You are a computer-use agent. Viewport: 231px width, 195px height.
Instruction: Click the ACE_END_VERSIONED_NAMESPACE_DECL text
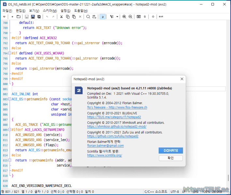coord(41,186)
